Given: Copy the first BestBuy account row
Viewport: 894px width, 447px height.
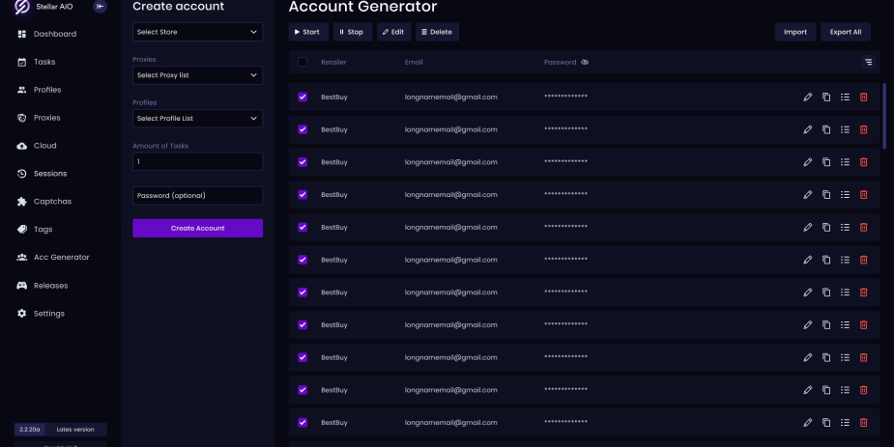Looking at the screenshot, I should [826, 97].
